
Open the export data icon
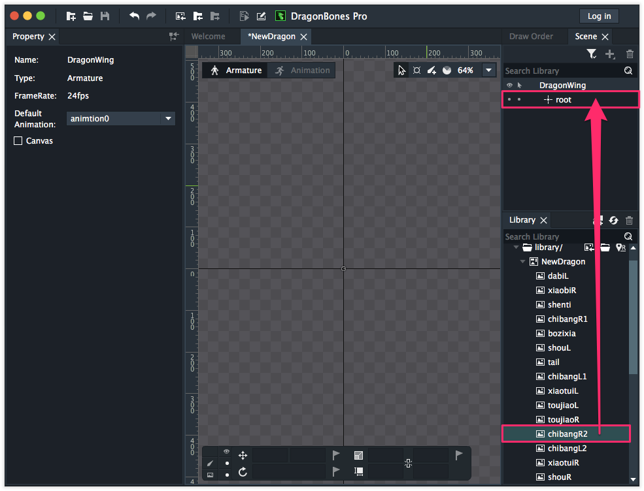click(244, 16)
